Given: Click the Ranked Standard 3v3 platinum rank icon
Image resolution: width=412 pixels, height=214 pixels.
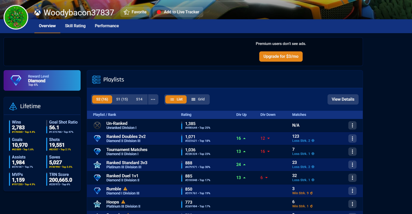Looking at the screenshot, I should pos(97,165).
